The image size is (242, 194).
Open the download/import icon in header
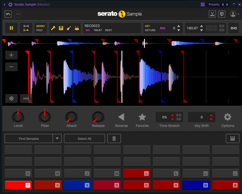(212, 14)
